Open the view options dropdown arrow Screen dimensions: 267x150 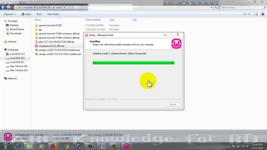tap(249, 14)
